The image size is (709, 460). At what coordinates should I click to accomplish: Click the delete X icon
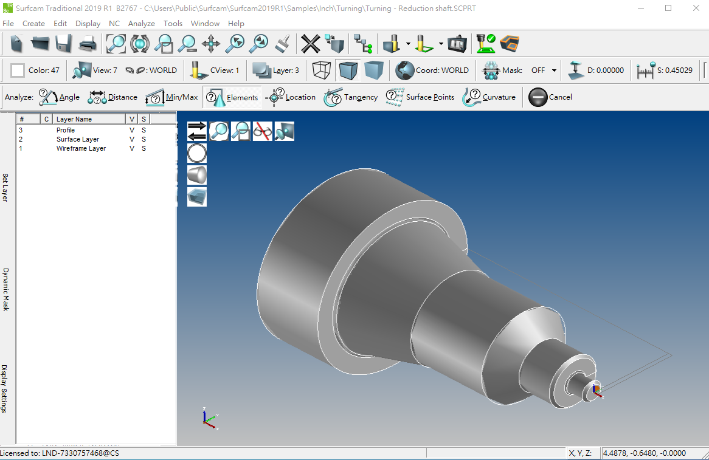tap(311, 44)
